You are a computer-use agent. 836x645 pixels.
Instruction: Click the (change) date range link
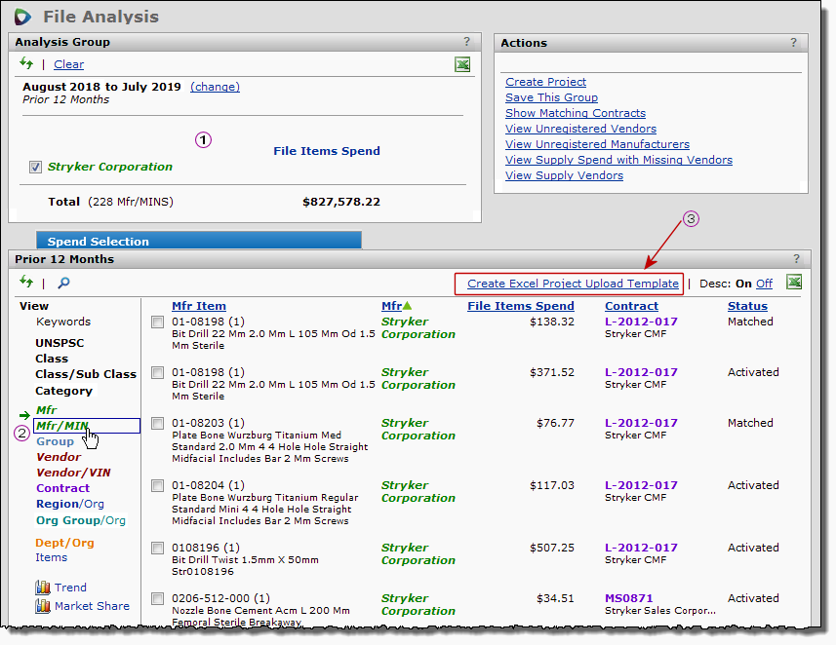(215, 87)
